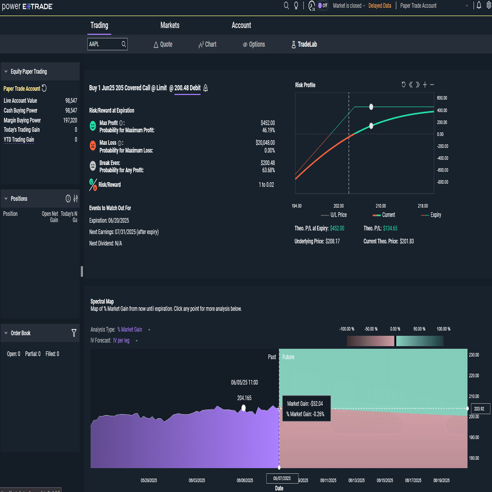Reset the Risk Profile chart view

(x=404, y=85)
